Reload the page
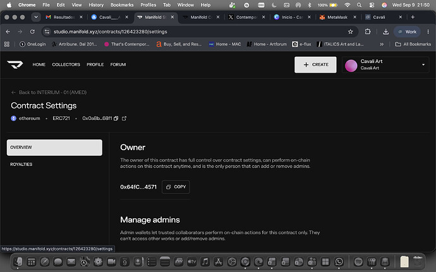The image size is (436, 272). click(x=32, y=32)
